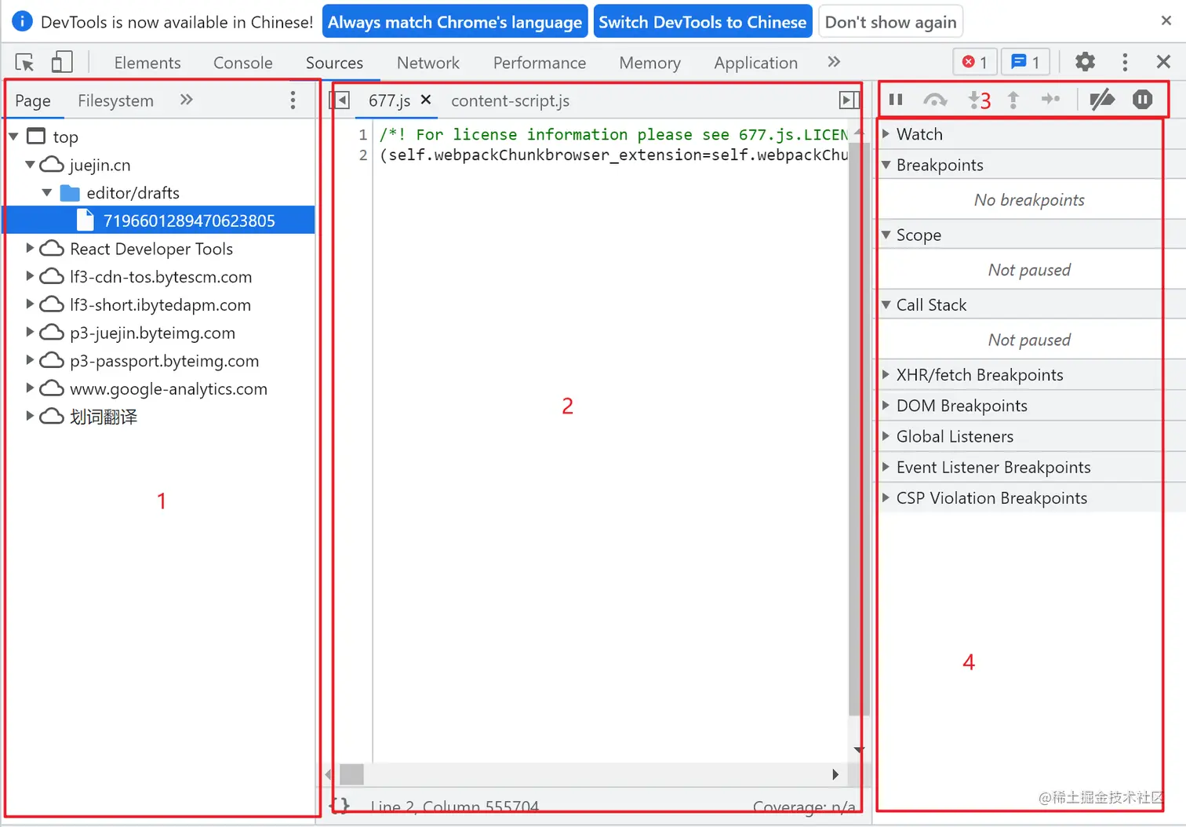Expand React Developer Tools node
The height and width of the screenshot is (827, 1186).
click(x=30, y=248)
